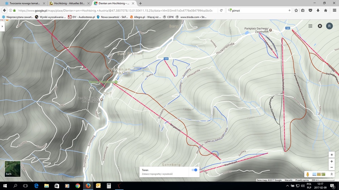The image size is (339, 190).
Task: Open File Explorer from the taskbar
Action: click(46, 186)
